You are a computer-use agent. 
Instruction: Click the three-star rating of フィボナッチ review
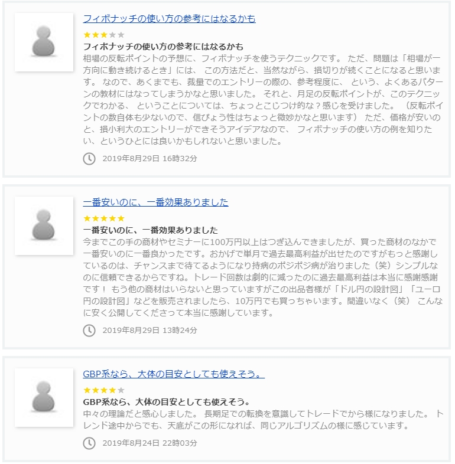[x=104, y=35]
